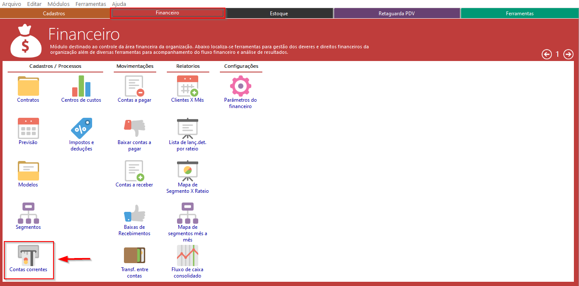This screenshot has width=579, height=286.
Task: Open Contas a pagar
Action: 135,86
